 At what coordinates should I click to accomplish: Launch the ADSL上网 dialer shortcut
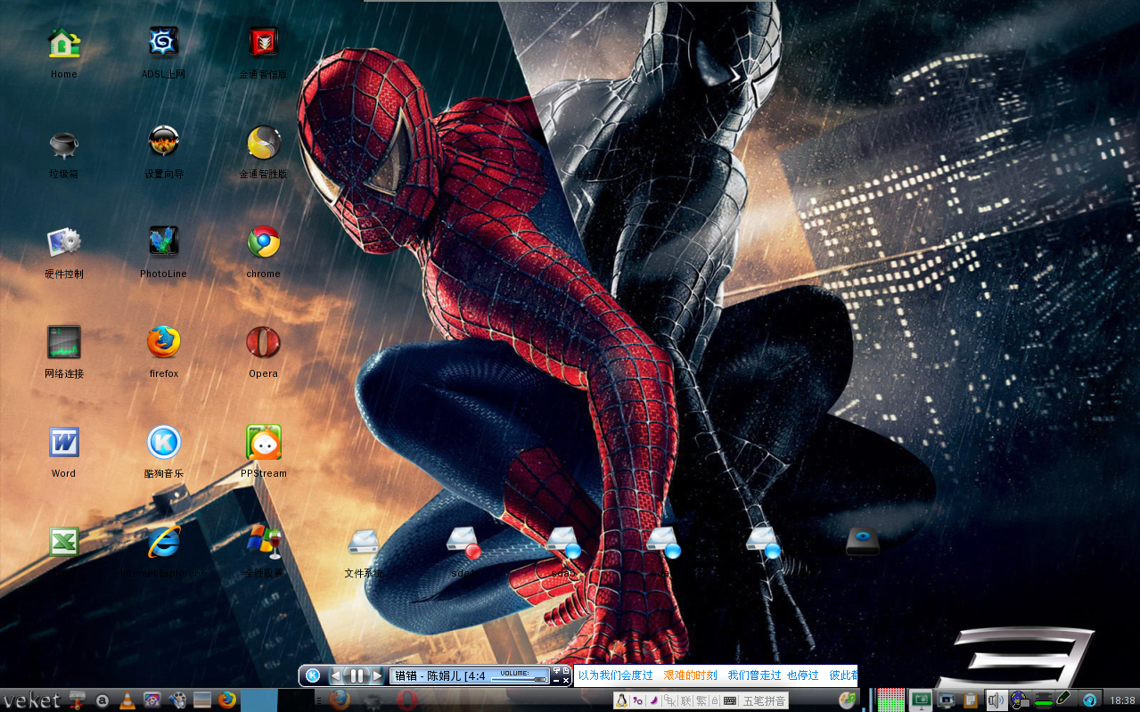coord(163,42)
